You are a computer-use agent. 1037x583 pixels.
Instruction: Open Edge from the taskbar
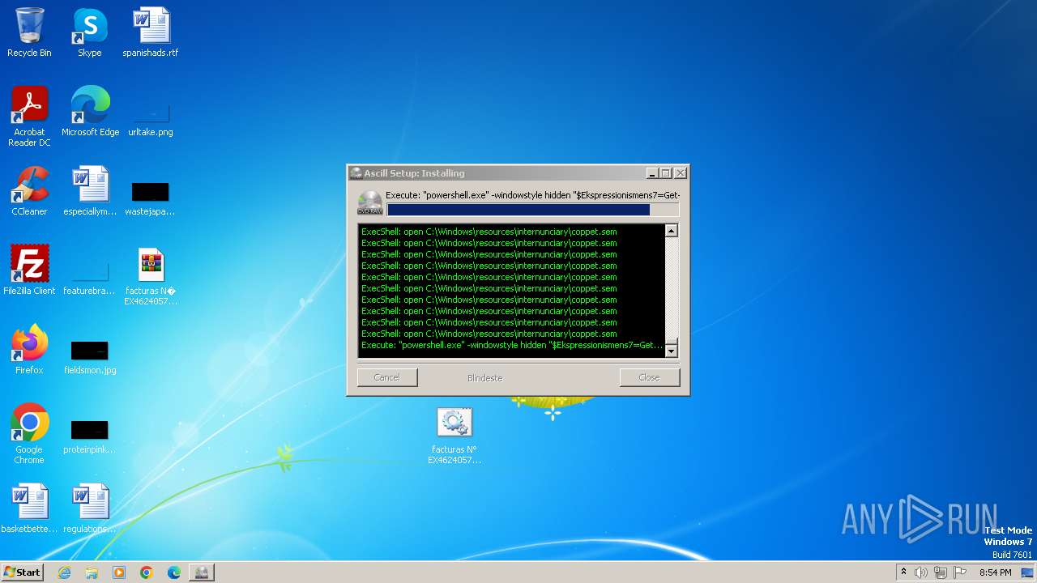pyautogui.click(x=174, y=572)
